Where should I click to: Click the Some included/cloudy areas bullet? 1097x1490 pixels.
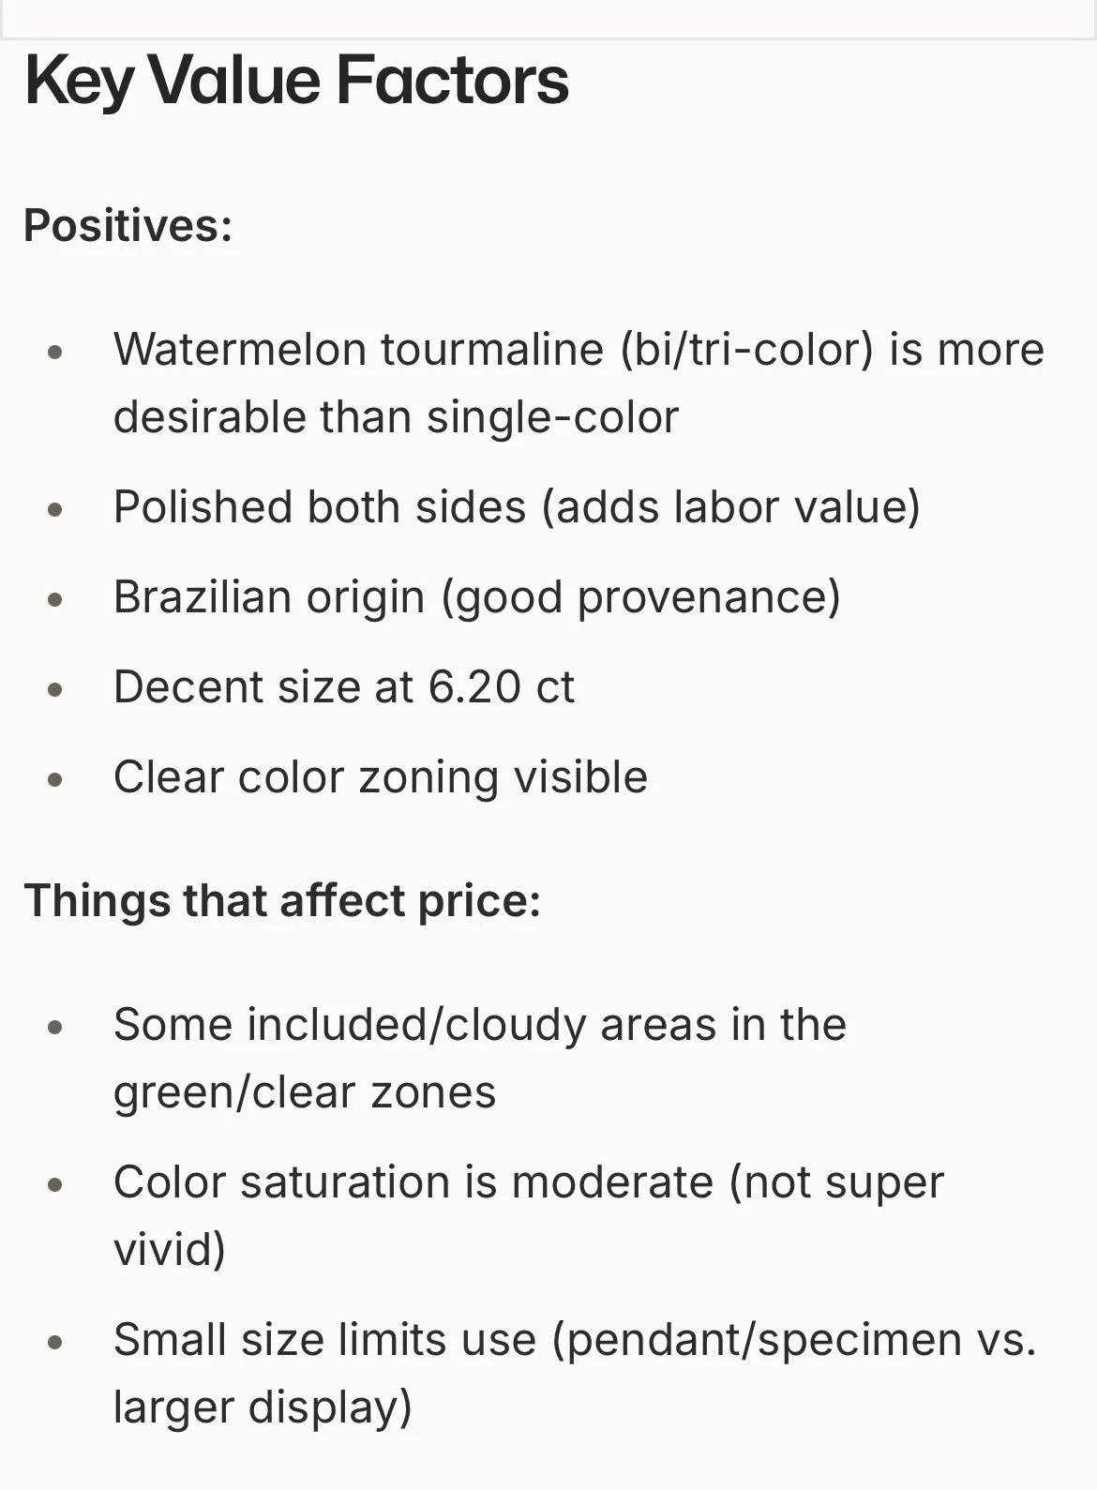click(x=480, y=1059)
